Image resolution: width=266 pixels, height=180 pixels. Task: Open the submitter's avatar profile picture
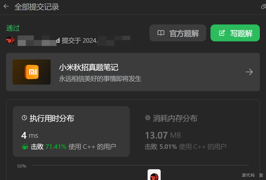10,40
